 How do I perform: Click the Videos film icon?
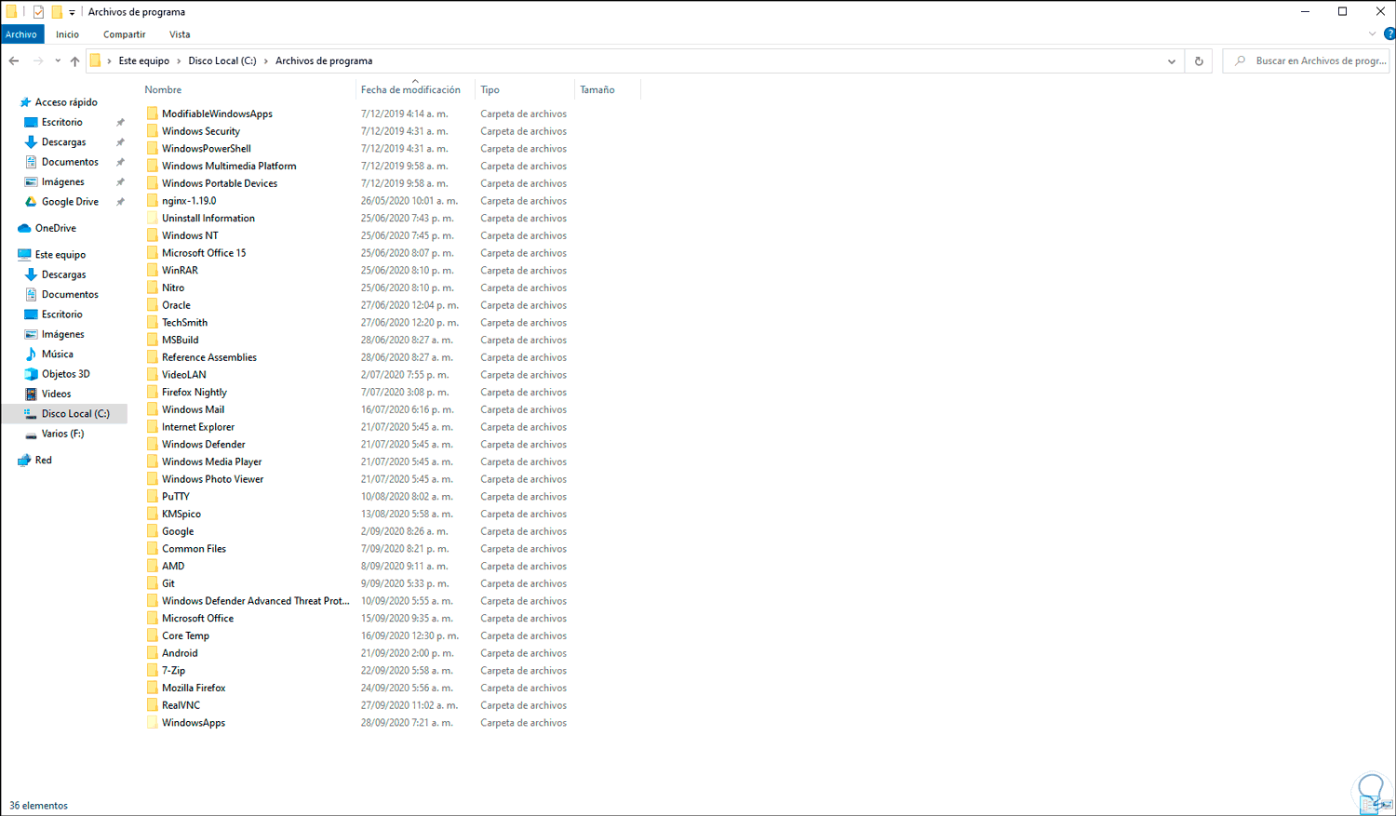(31, 395)
